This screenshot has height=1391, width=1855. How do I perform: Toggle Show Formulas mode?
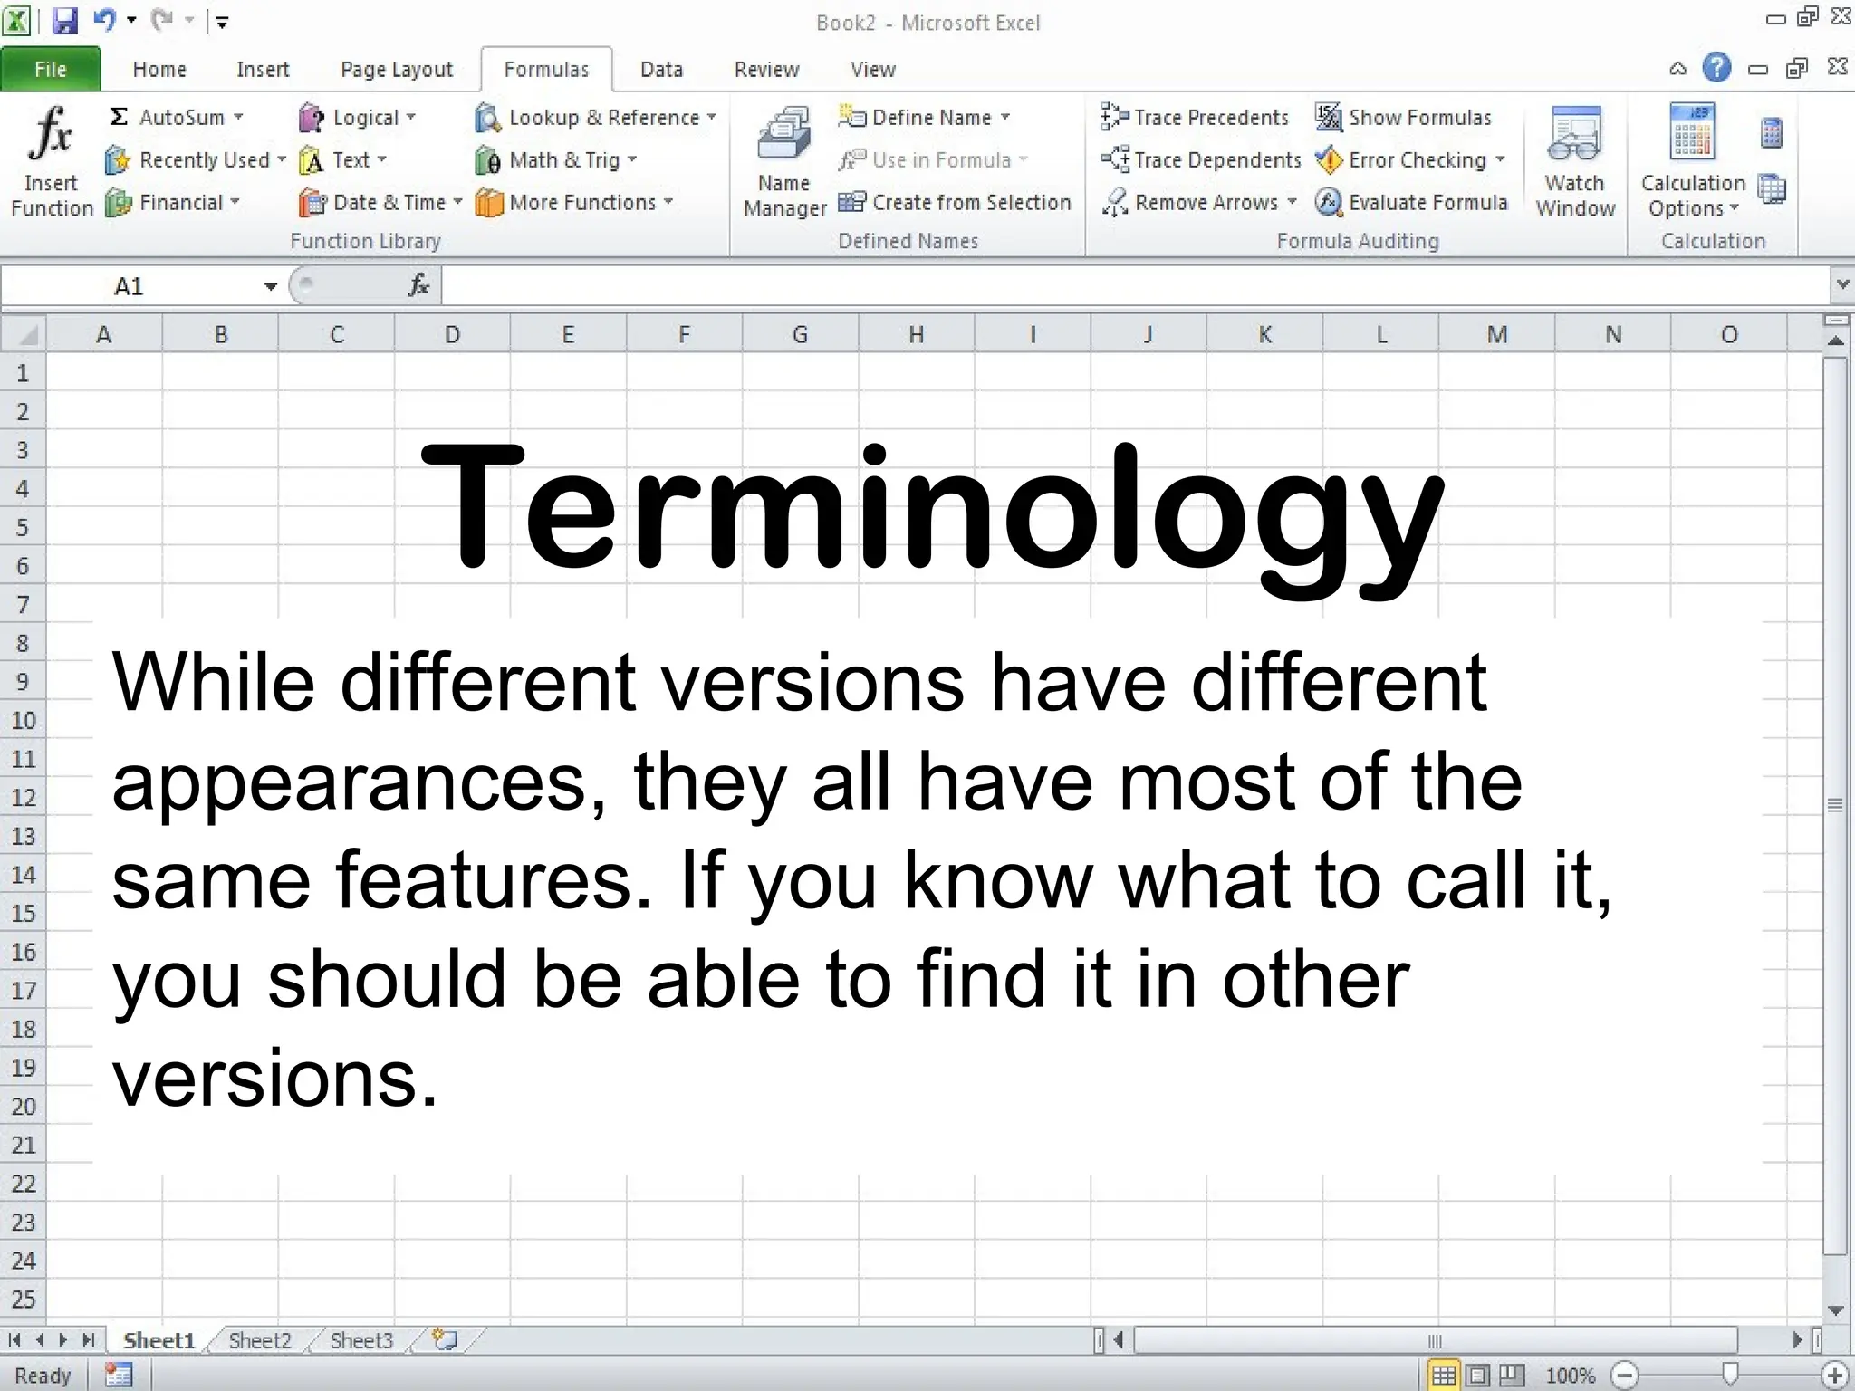(1404, 118)
